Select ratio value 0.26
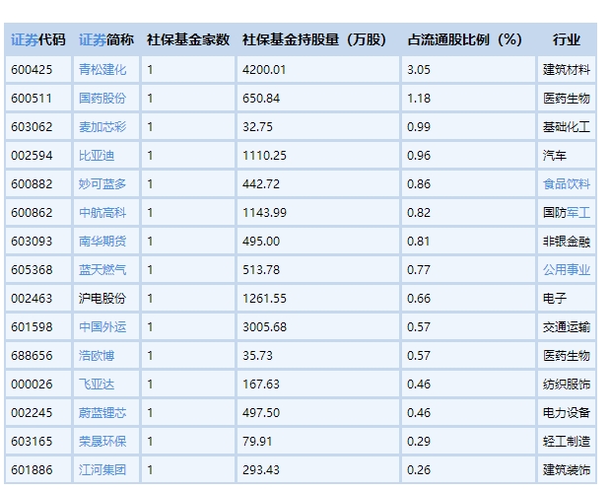 (x=419, y=470)
